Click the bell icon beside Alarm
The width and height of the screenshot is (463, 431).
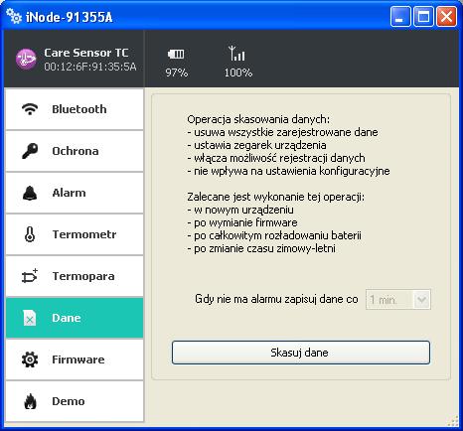click(x=30, y=193)
